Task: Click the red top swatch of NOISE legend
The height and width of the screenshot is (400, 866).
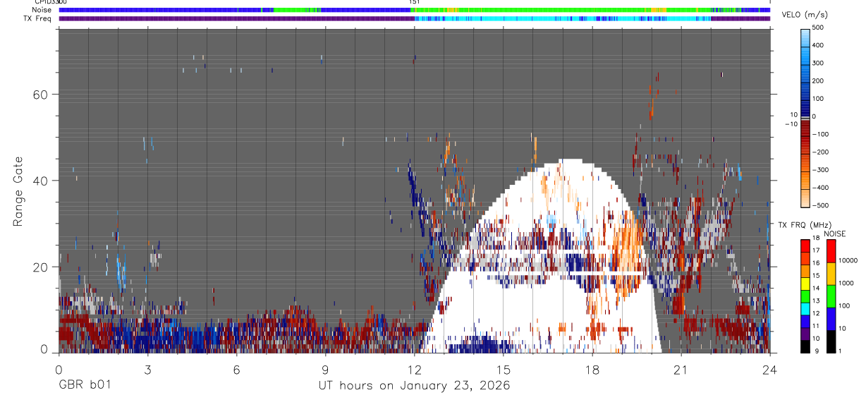Action: tap(830, 251)
